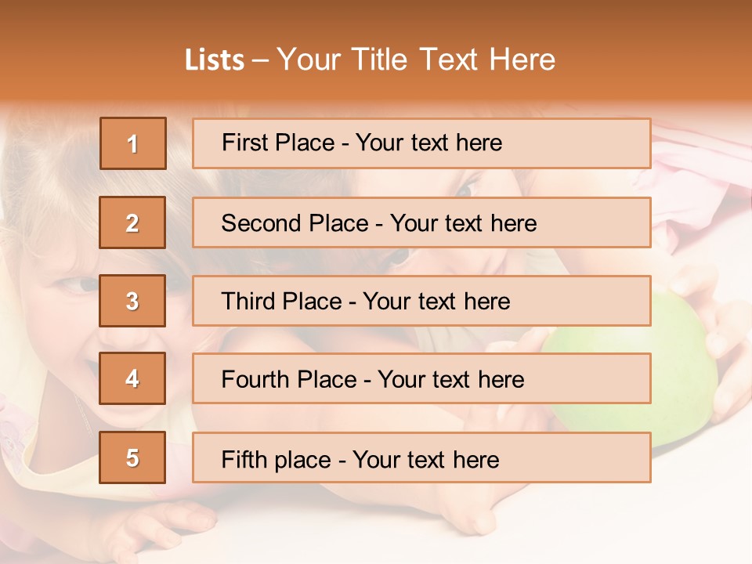
Task: Select the Third Place text box
Action: 421,301
